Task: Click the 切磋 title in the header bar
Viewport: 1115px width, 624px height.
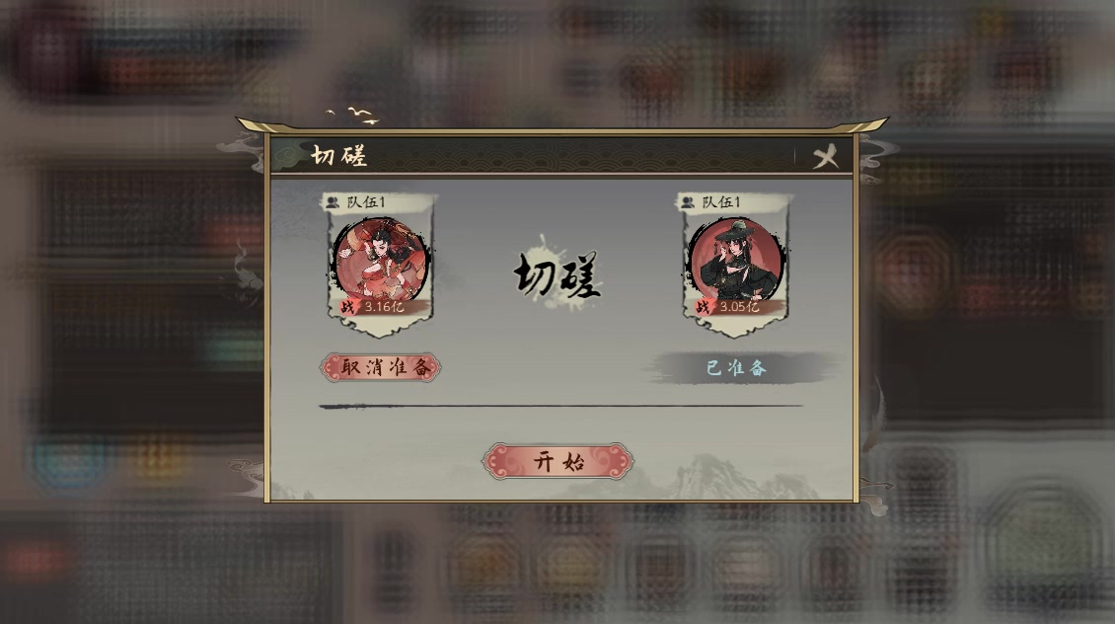Action: (339, 156)
